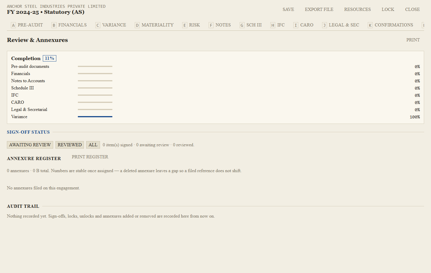Screen dimensions: 431x273
Task: Click the Schedule III completion label
Action: (x=22, y=88)
